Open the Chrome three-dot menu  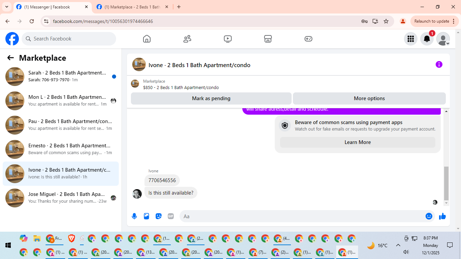click(x=454, y=21)
